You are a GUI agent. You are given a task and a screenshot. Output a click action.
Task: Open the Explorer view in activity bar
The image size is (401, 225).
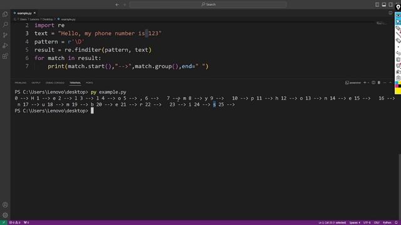5,14
